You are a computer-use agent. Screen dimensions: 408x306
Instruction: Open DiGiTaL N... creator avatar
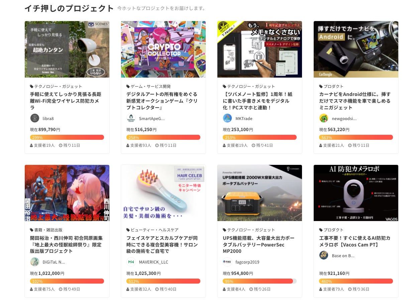(x=35, y=262)
